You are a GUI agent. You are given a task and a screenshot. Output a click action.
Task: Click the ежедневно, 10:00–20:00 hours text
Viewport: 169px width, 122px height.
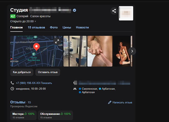(x=31, y=89)
